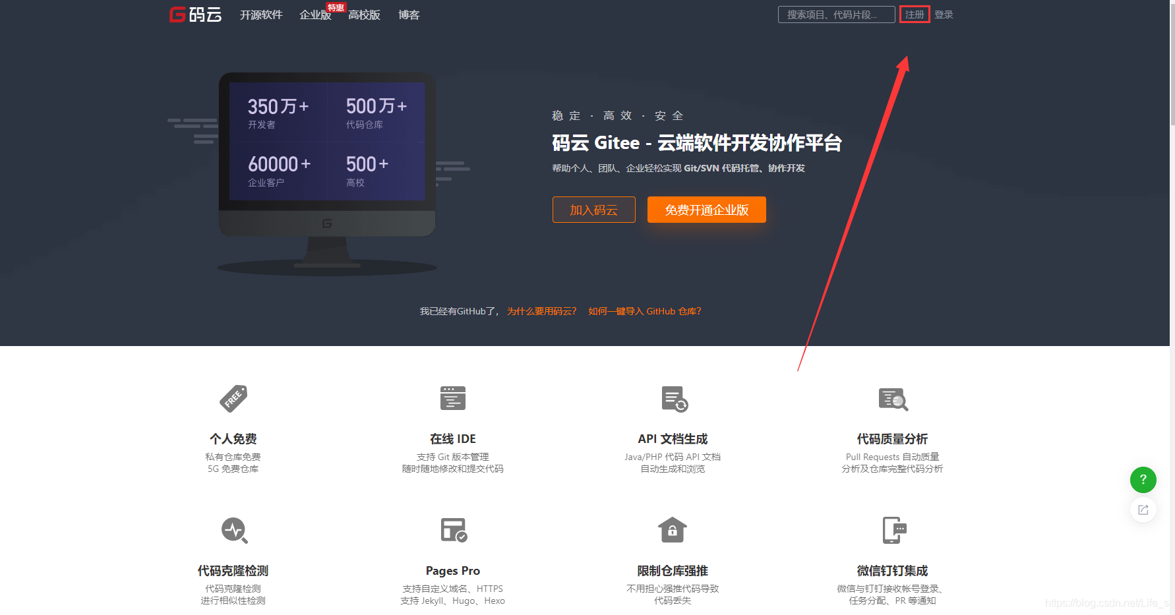This screenshot has width=1175, height=615.
Task: Click the 限制仓库强推 heading
Action: 673,571
